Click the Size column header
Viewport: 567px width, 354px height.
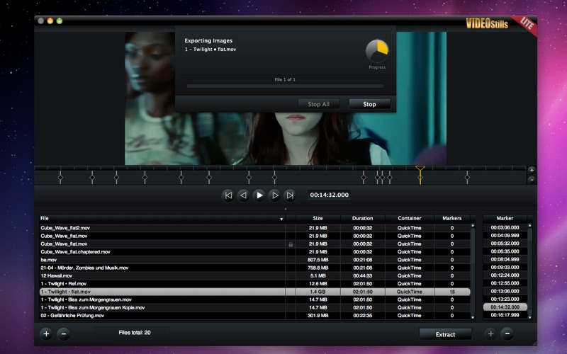click(x=318, y=218)
